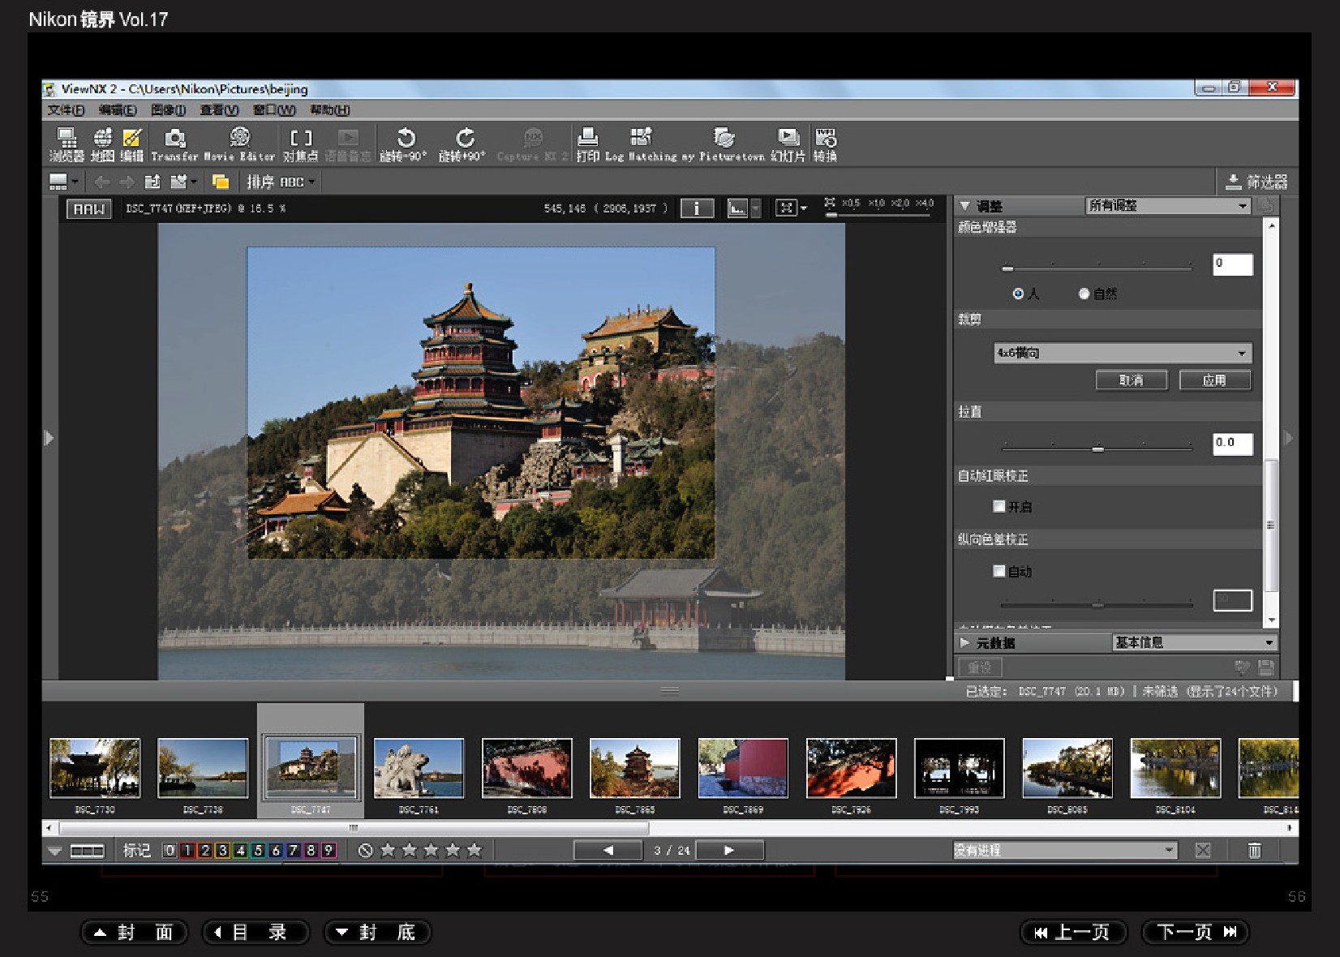
Task: Rotate image -90° counterclockwise
Action: click(x=403, y=144)
